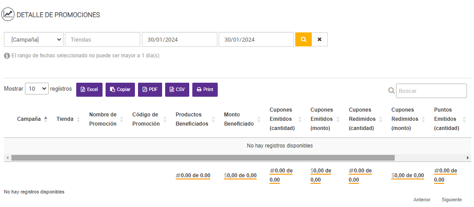Toggle sort arrows on Monto Beneficiado column

pos(259,119)
